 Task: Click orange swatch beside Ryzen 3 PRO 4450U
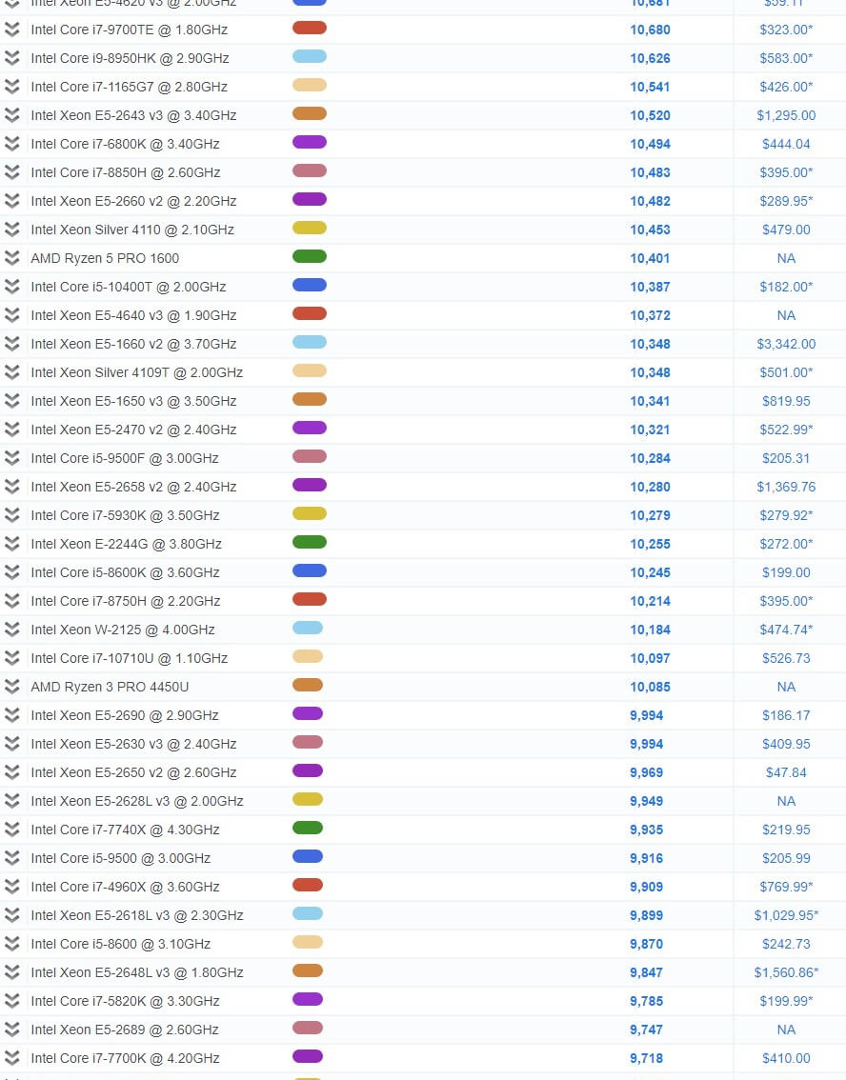[308, 686]
